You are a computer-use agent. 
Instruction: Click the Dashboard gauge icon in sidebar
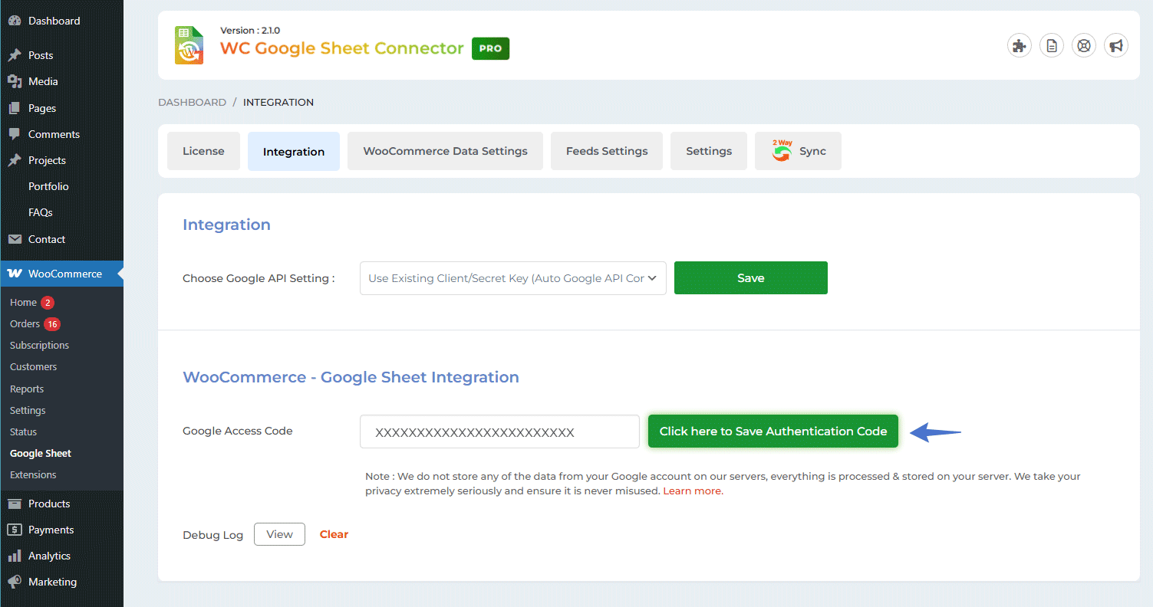pyautogui.click(x=15, y=21)
